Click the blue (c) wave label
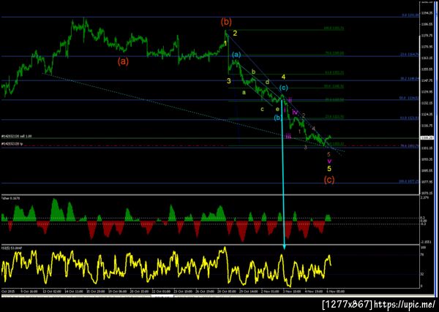 (283, 88)
